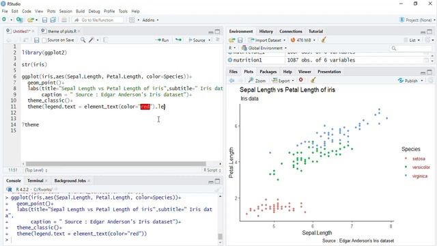Expand the nutrition1 data frame entry

(230, 60)
